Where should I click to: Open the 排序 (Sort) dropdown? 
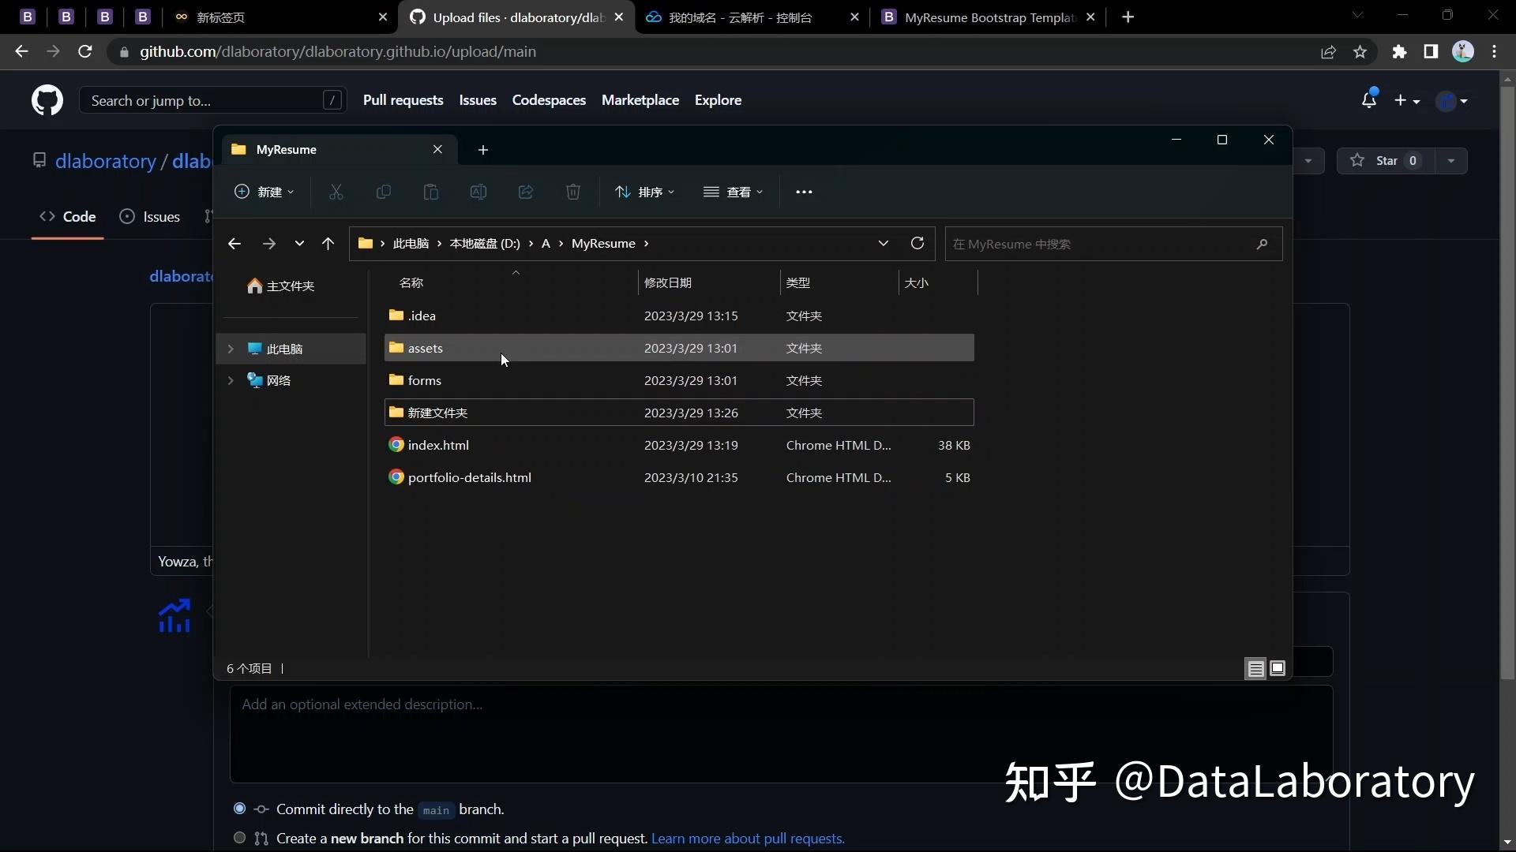pyautogui.click(x=645, y=192)
